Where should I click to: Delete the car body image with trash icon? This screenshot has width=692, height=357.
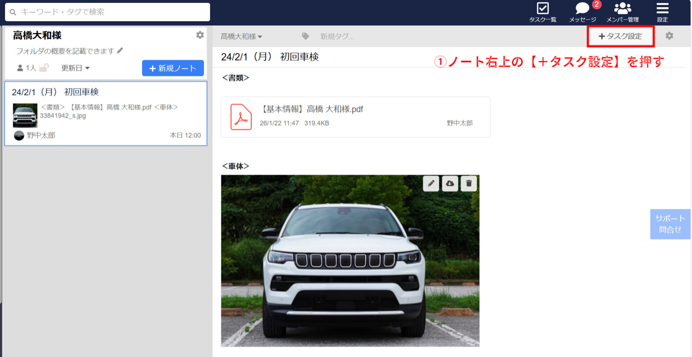(469, 184)
